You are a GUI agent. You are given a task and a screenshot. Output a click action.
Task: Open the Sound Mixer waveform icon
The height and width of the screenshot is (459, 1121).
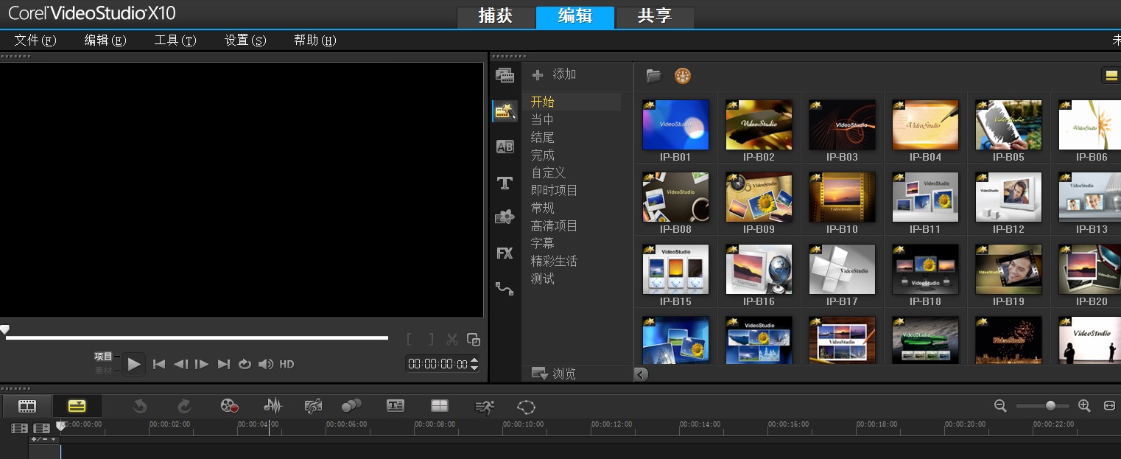(273, 406)
